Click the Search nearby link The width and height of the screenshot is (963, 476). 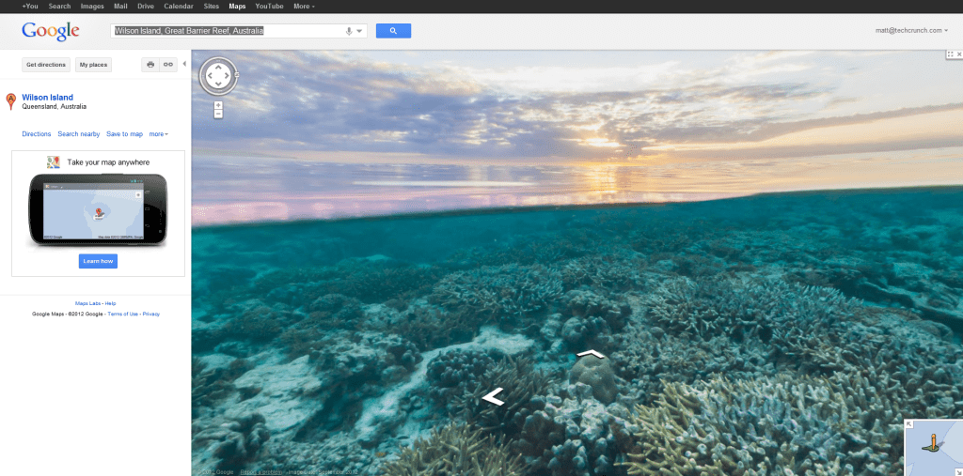(79, 133)
